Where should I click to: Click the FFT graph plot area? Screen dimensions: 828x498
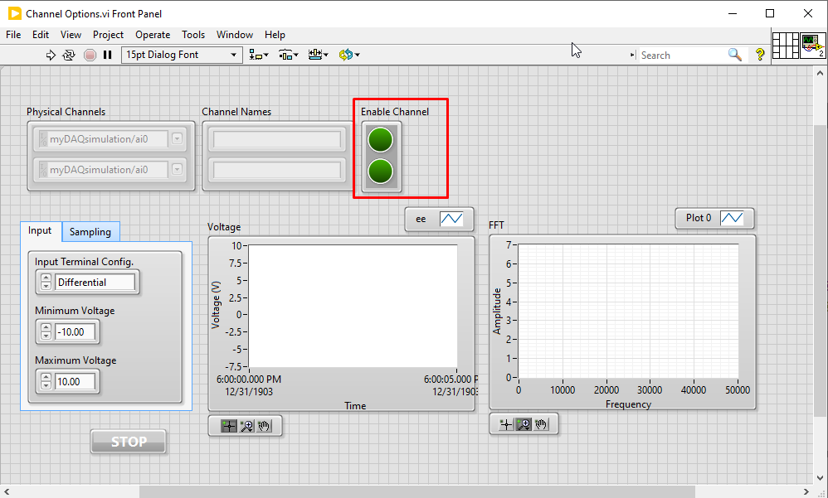click(x=628, y=311)
